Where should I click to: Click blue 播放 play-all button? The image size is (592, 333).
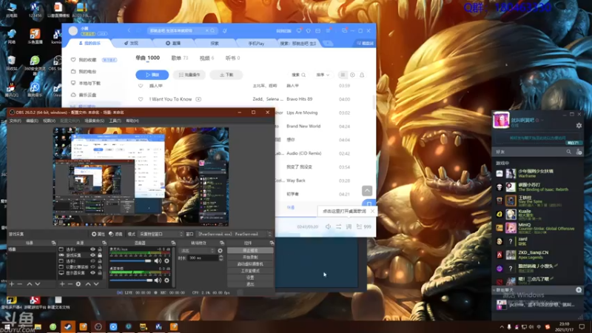tap(152, 75)
